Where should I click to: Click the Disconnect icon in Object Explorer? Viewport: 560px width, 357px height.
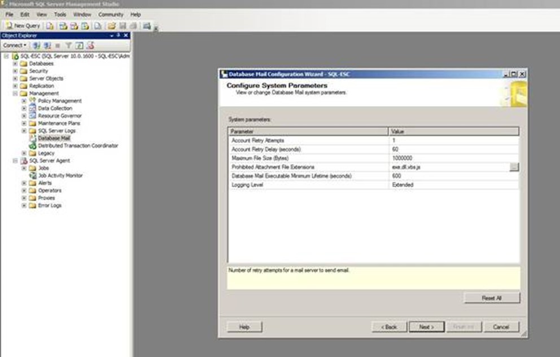47,45
